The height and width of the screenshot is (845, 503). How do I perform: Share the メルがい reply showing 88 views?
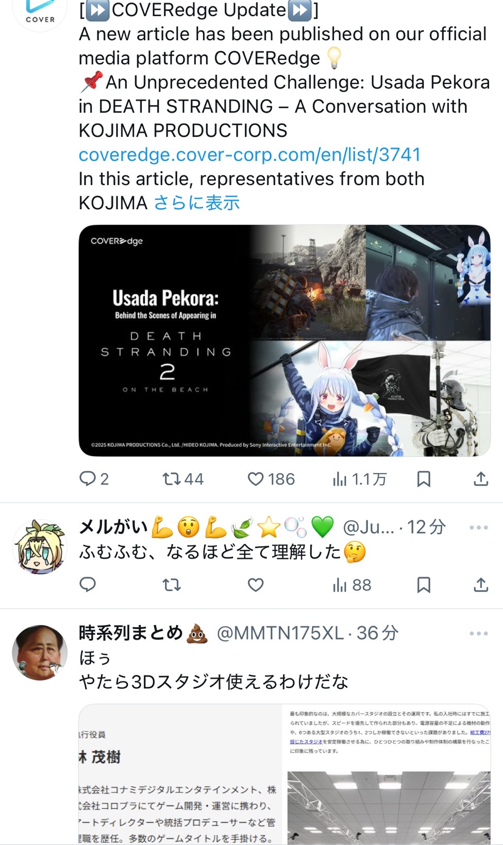point(481,585)
